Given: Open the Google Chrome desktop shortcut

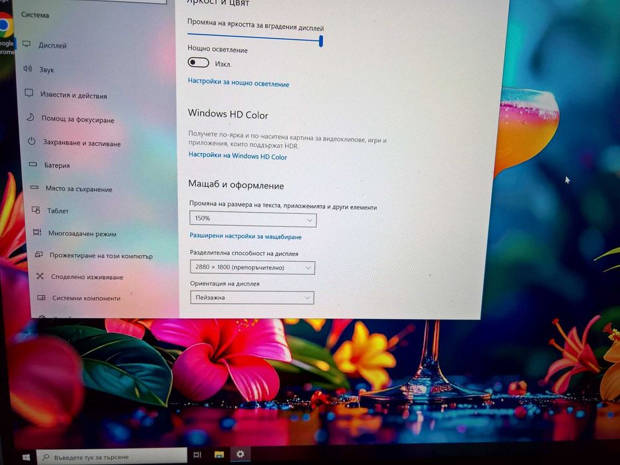Looking at the screenshot, I should 5,34.
